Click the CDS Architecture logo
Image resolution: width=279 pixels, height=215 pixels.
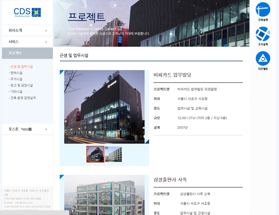tap(27, 12)
